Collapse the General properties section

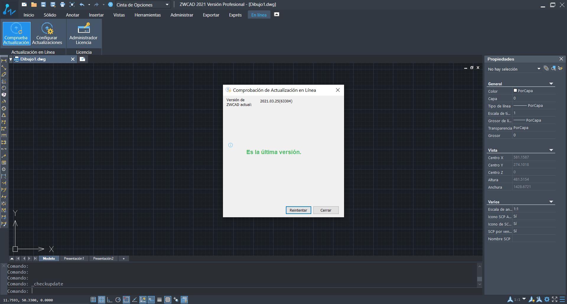pos(551,84)
